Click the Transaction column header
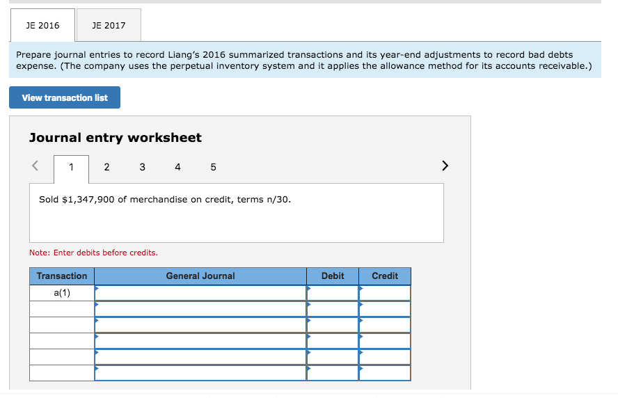This screenshot has width=618, height=398. 62,276
